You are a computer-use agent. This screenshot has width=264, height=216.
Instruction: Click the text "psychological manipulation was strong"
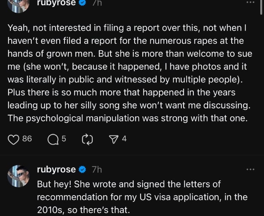(113, 117)
